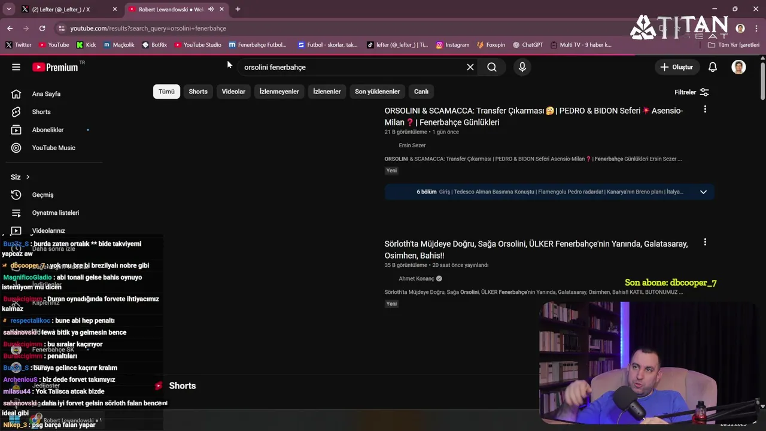Open the ORSOLINI & SCAMACCA video title

point(534,116)
